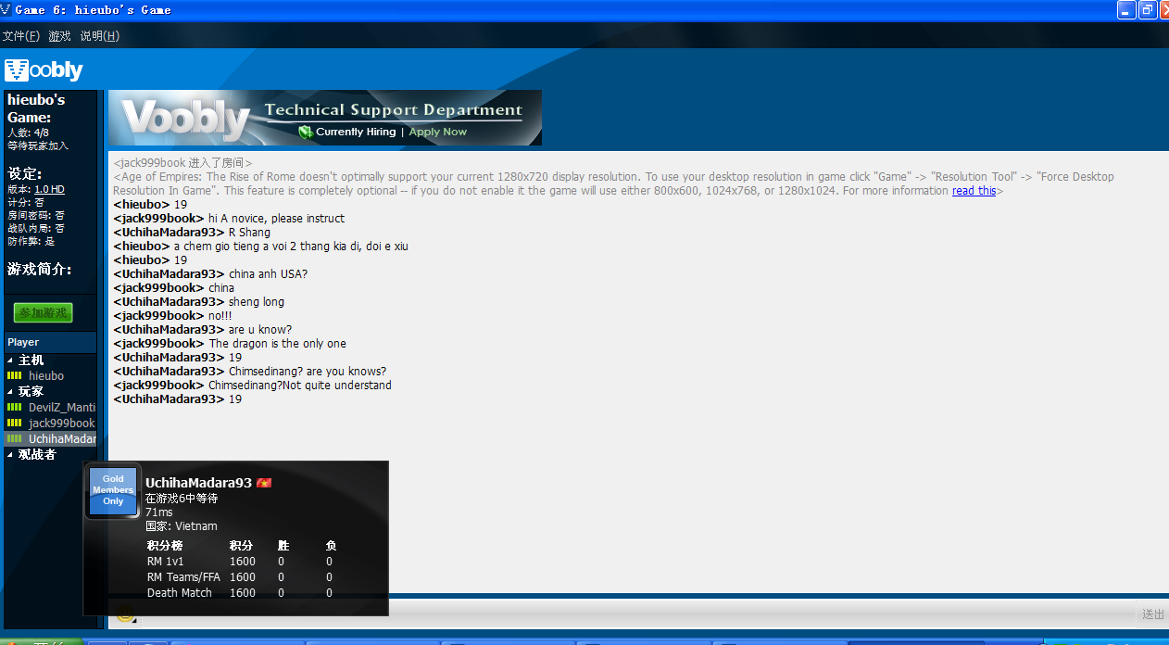
Task: Click jack999book's connection bars icon
Action: [13, 422]
